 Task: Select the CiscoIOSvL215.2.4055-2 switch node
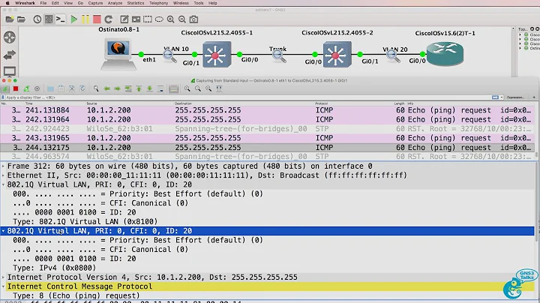(337, 54)
